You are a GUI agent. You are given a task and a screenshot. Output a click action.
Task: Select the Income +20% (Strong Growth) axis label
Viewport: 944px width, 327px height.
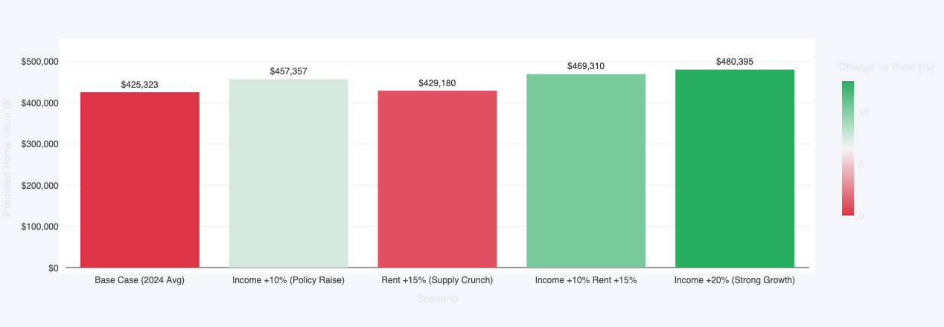(735, 281)
